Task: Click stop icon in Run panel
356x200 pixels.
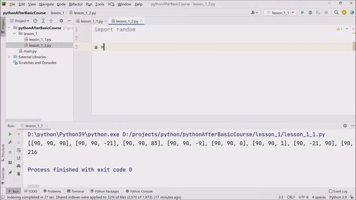Action: click(x=10, y=152)
